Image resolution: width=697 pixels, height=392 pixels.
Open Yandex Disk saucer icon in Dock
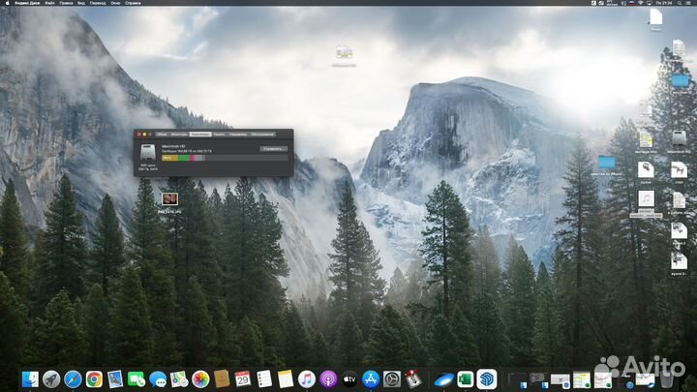443,379
